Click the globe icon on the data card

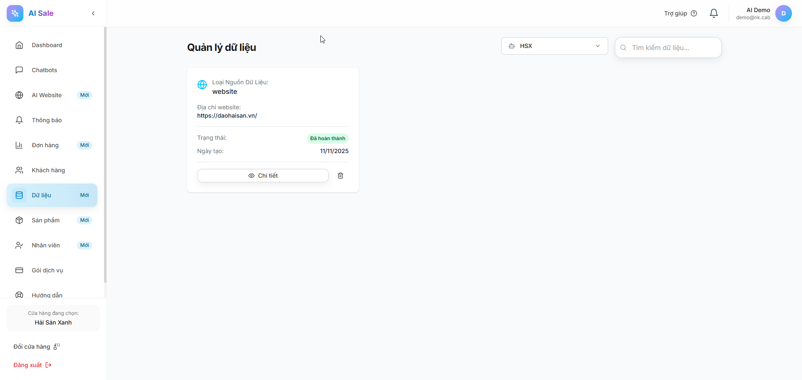[202, 85]
